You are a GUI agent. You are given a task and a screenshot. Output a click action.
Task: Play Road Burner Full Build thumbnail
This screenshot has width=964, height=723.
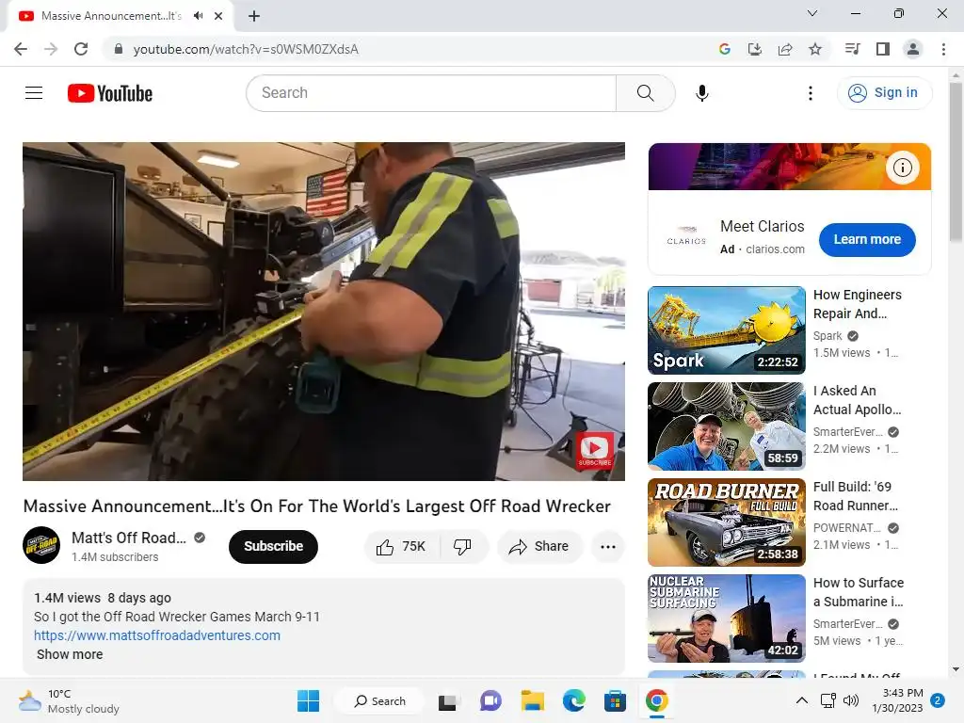coord(726,522)
